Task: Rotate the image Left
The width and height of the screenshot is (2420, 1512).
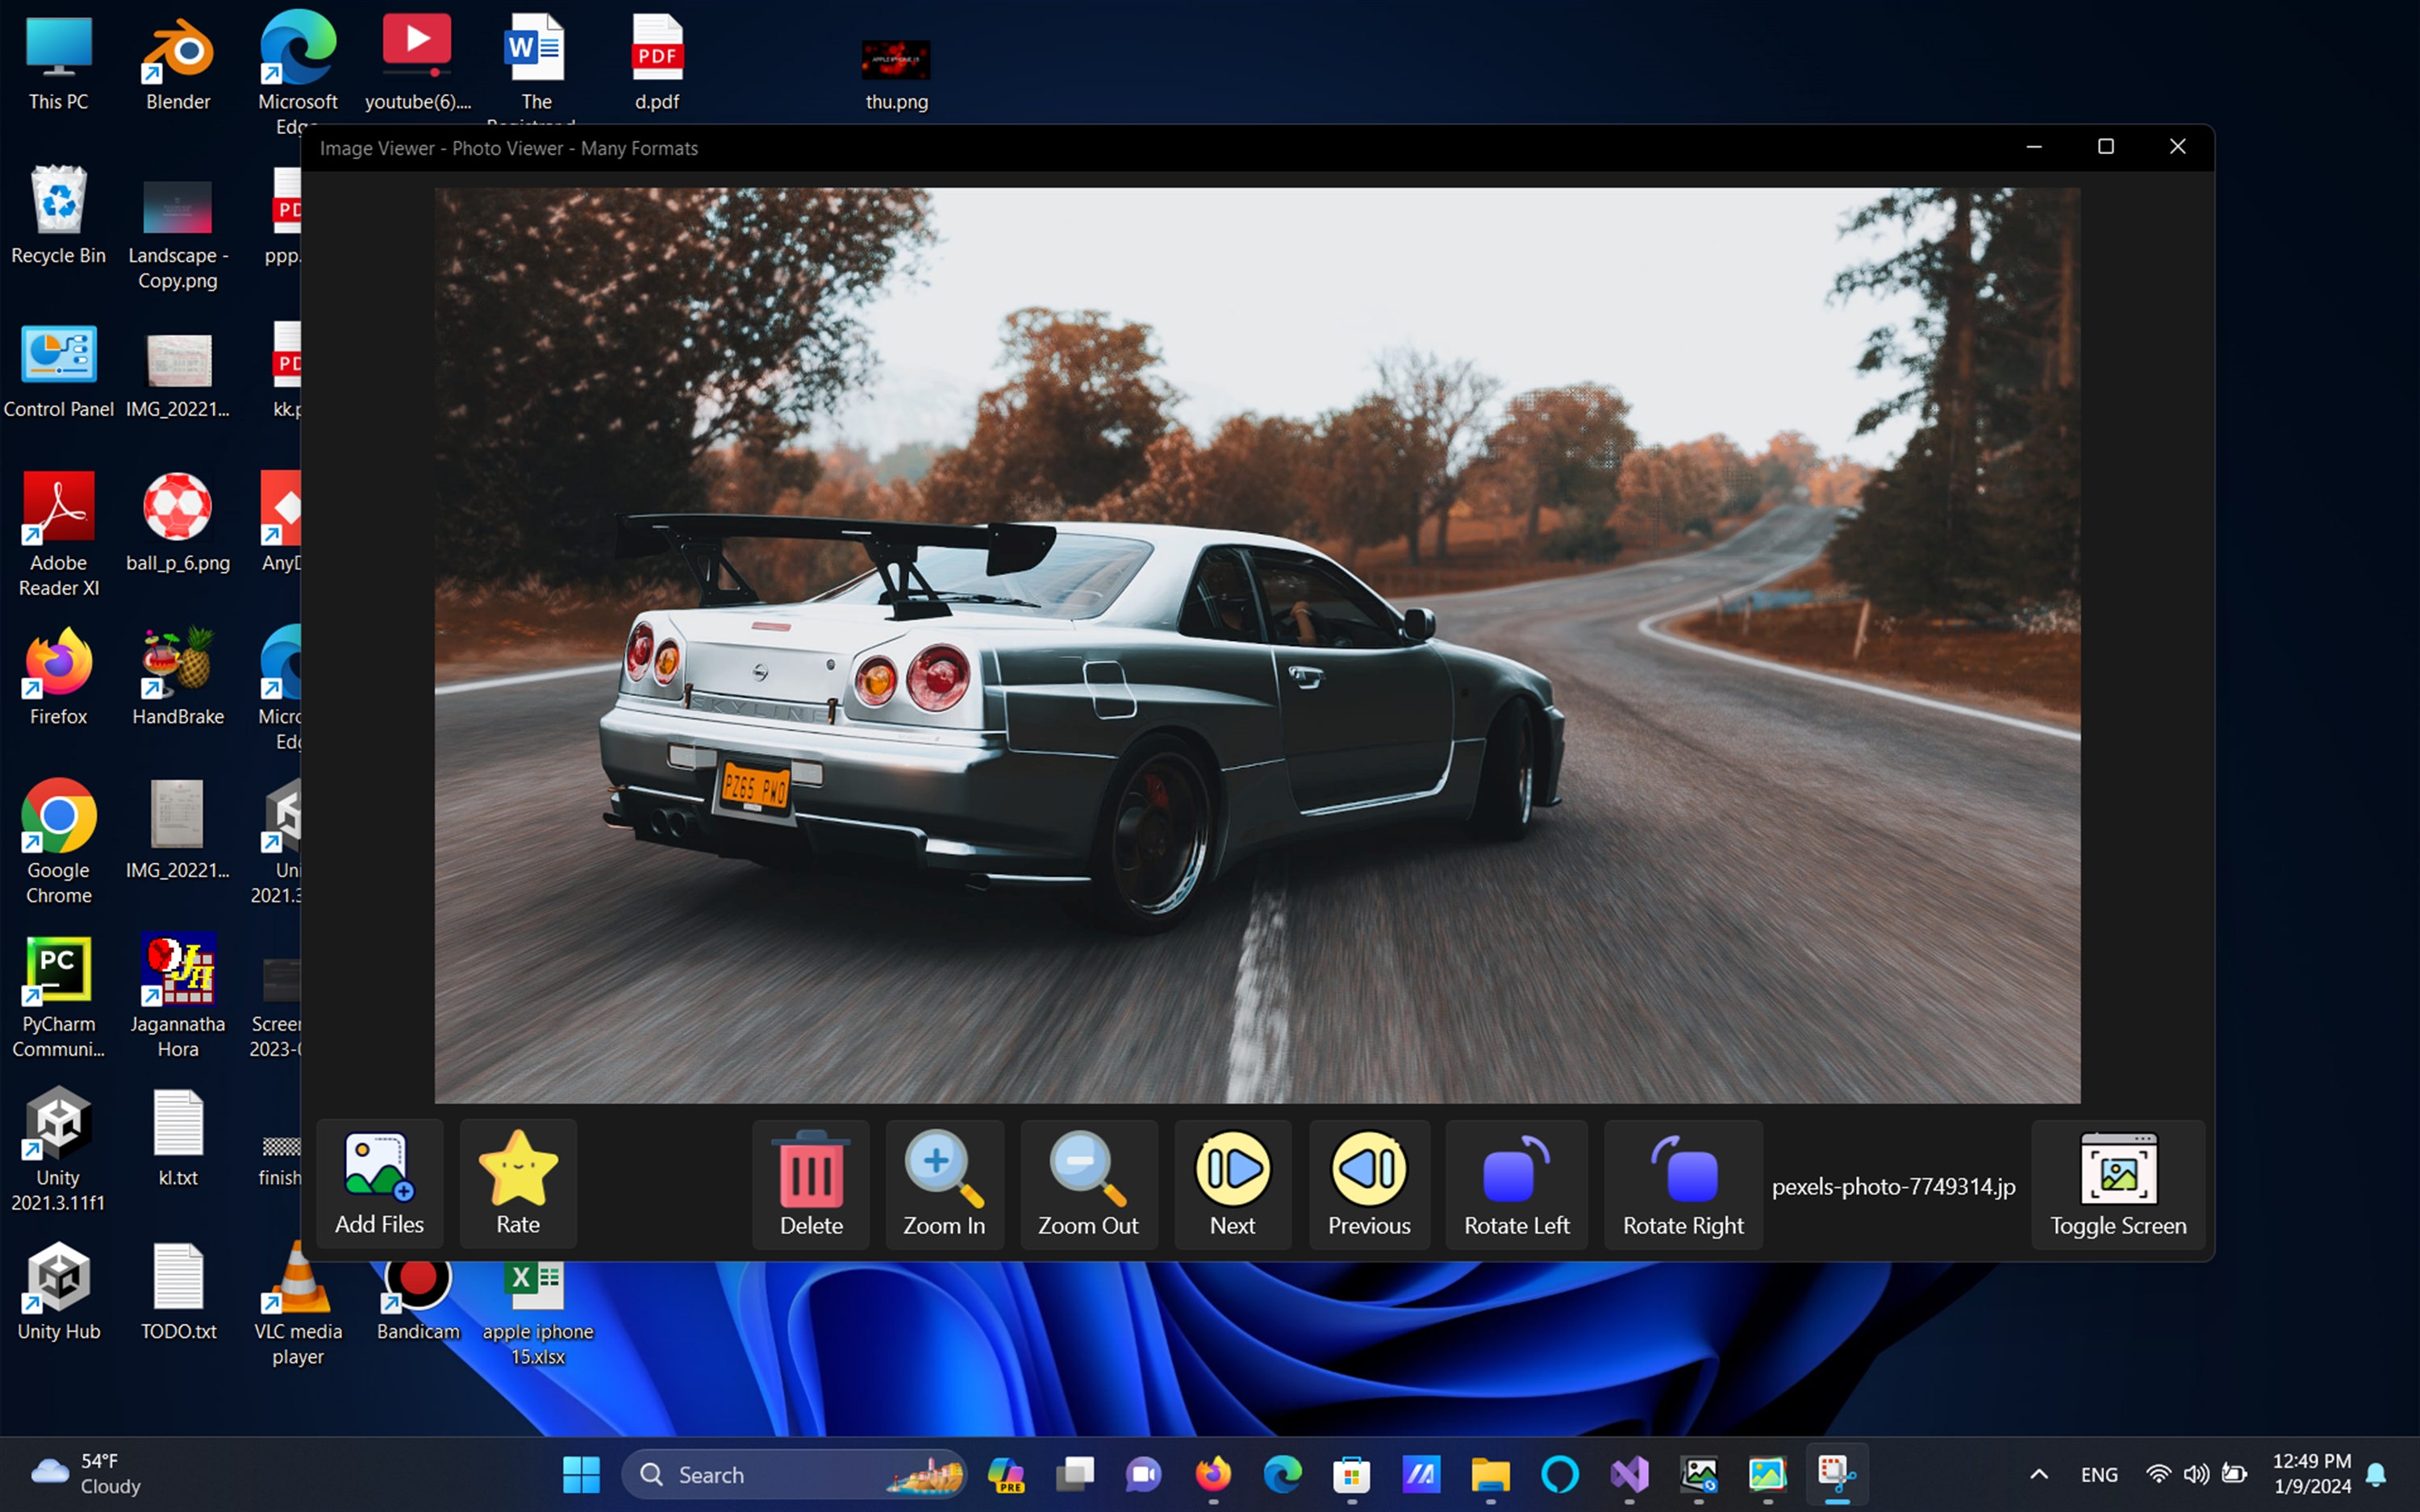Action: pyautogui.click(x=1516, y=1183)
